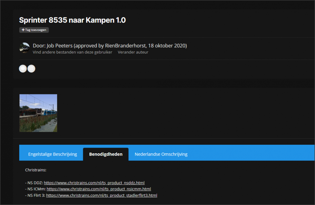Click Job Peeters' profile avatar

tap(24, 48)
